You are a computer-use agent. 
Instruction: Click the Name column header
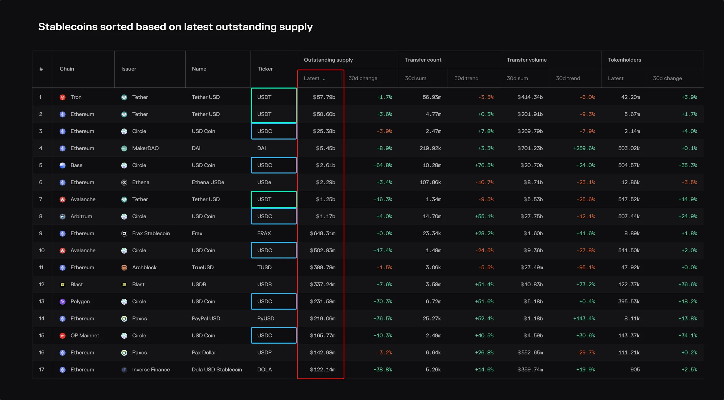point(199,69)
